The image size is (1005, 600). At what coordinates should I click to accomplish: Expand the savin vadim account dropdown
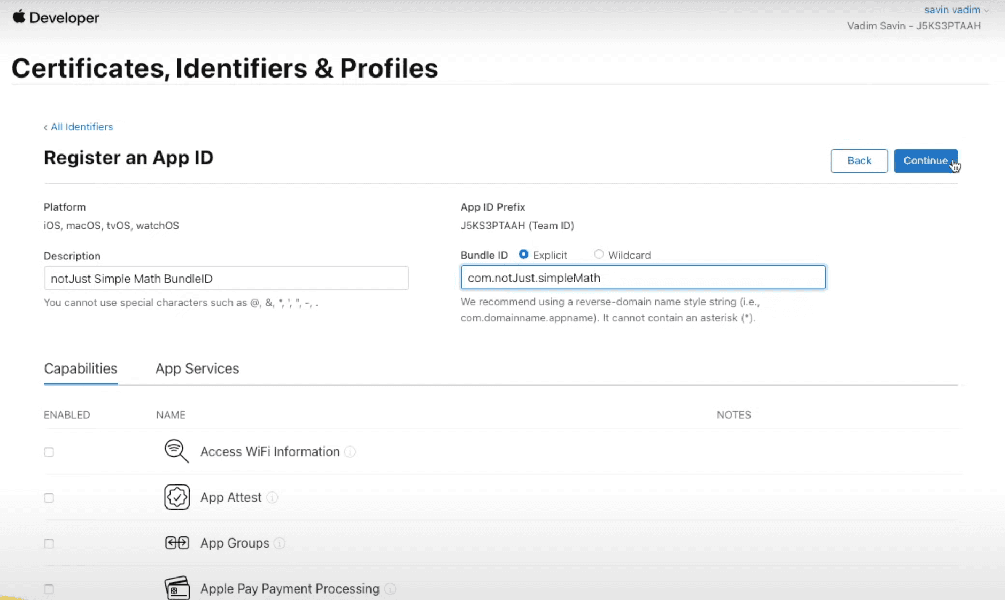pos(956,10)
